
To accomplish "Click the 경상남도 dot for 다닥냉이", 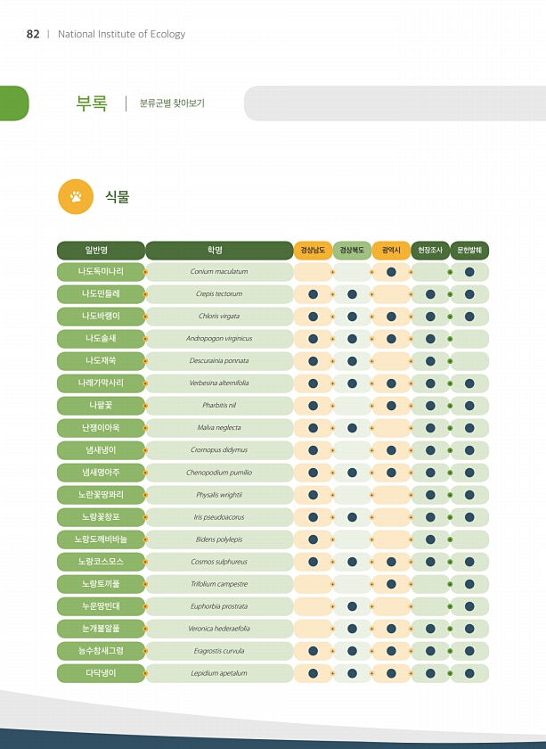I will tap(314, 673).
